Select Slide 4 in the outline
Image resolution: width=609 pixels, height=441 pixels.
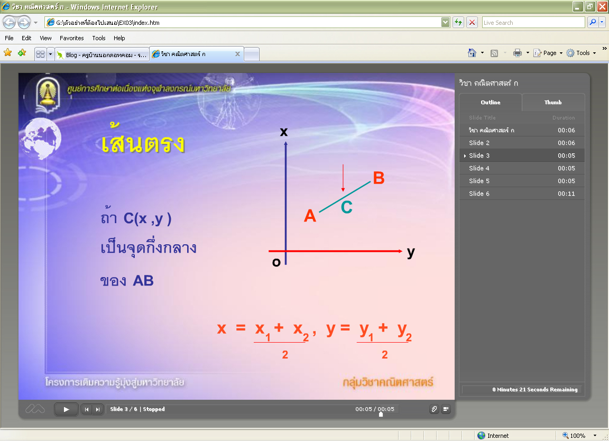(479, 168)
